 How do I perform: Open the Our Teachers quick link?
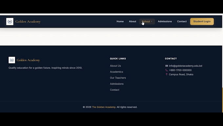pyautogui.click(x=118, y=78)
